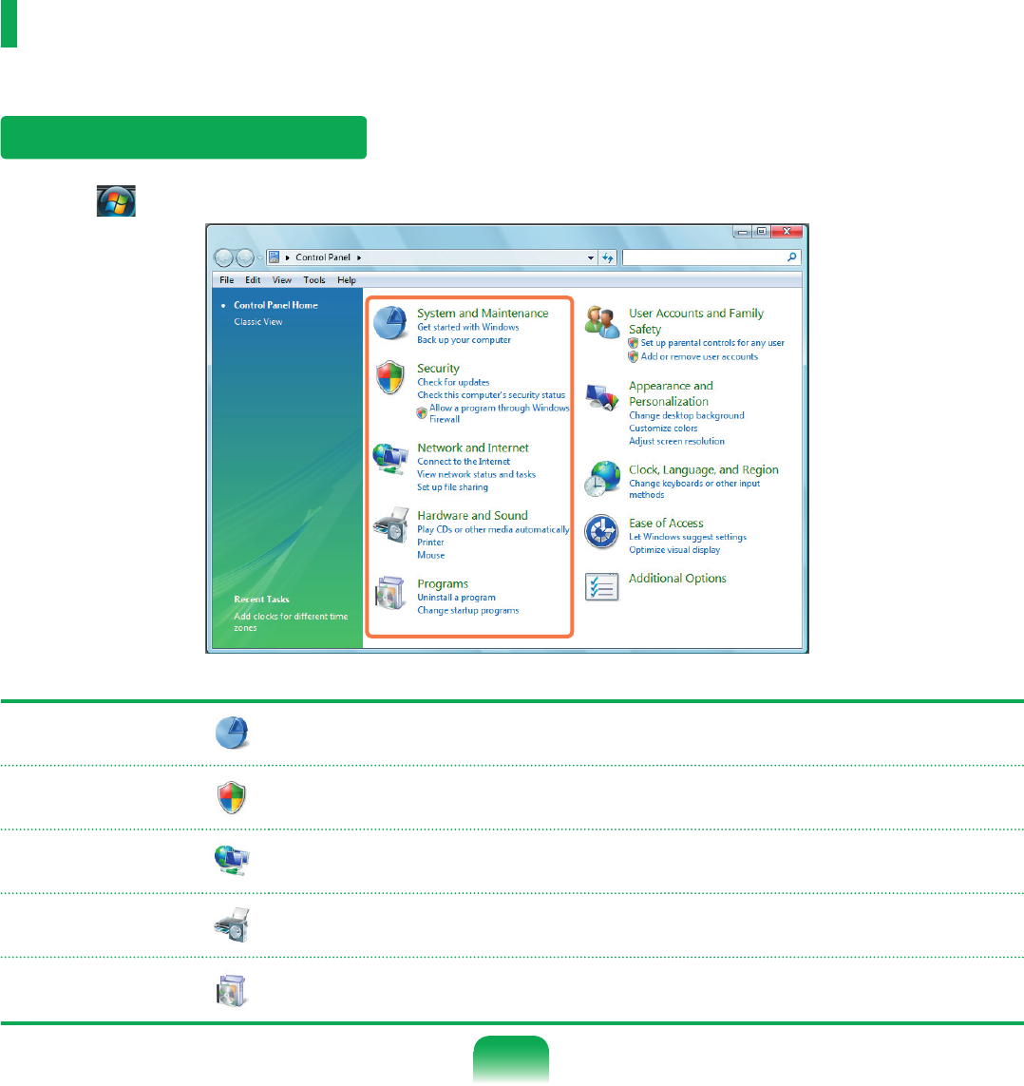Screen dimensions: 1024x1086
Task: Click Add clocks for different time zones
Action: tap(291, 622)
